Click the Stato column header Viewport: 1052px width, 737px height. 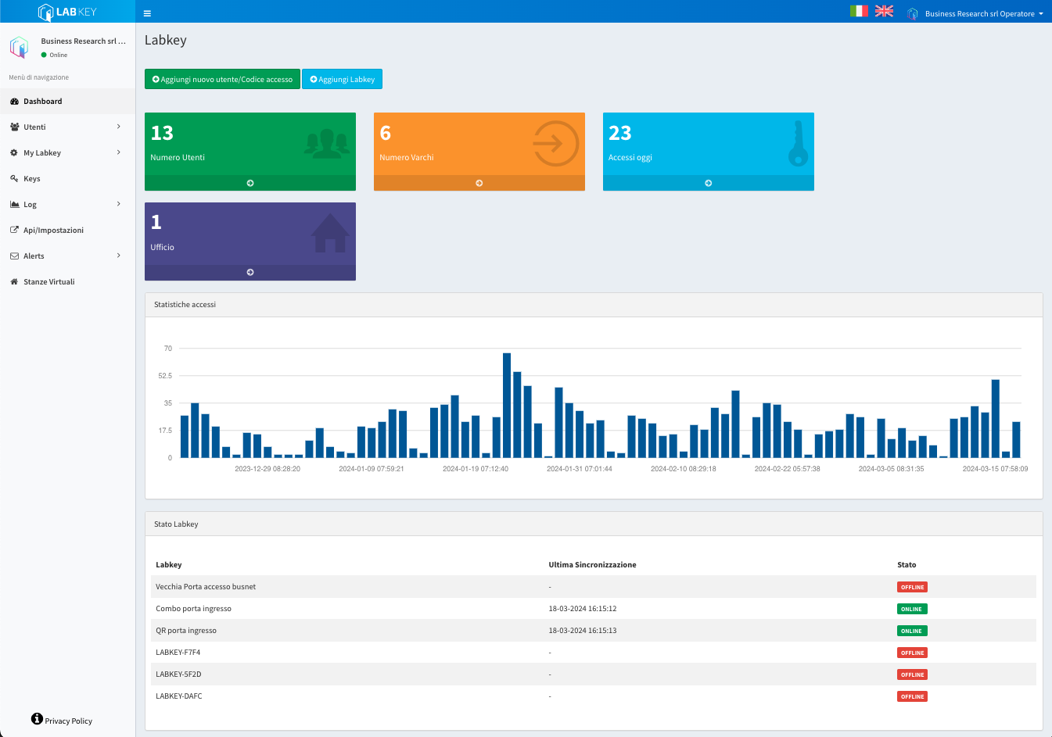coord(907,565)
